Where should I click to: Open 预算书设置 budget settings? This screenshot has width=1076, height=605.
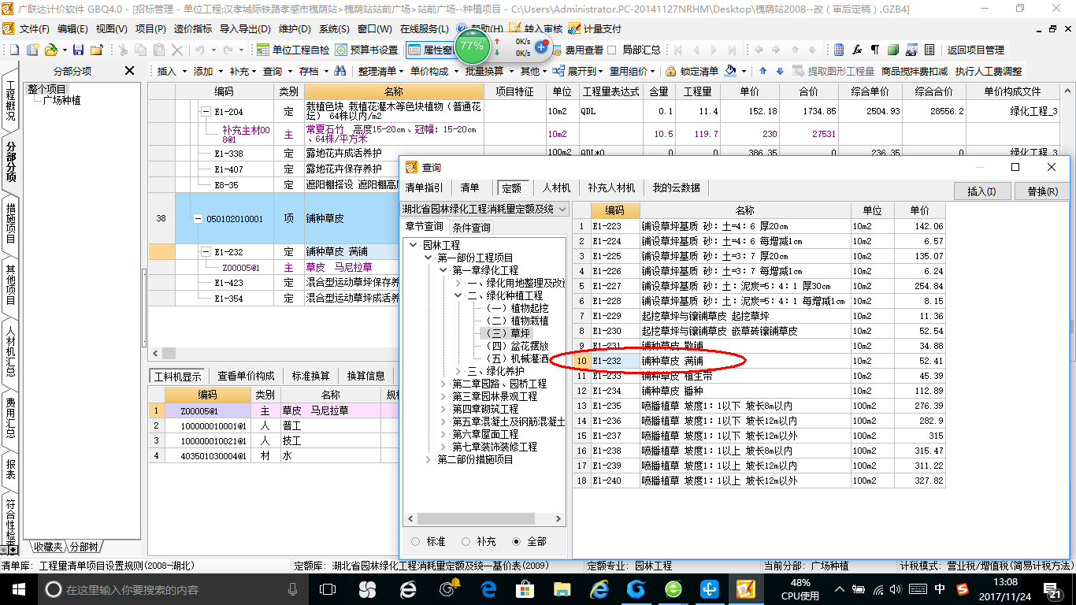[x=366, y=50]
